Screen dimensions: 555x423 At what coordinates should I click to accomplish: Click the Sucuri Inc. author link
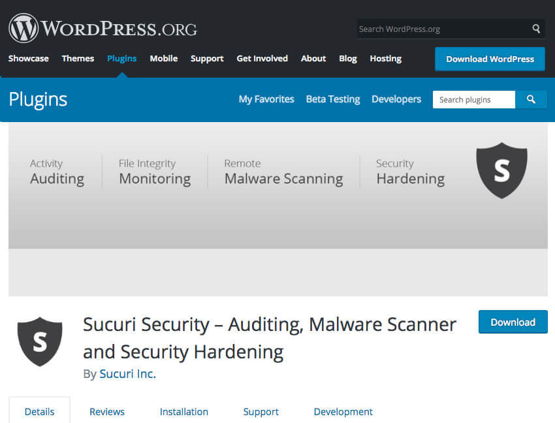pos(128,374)
